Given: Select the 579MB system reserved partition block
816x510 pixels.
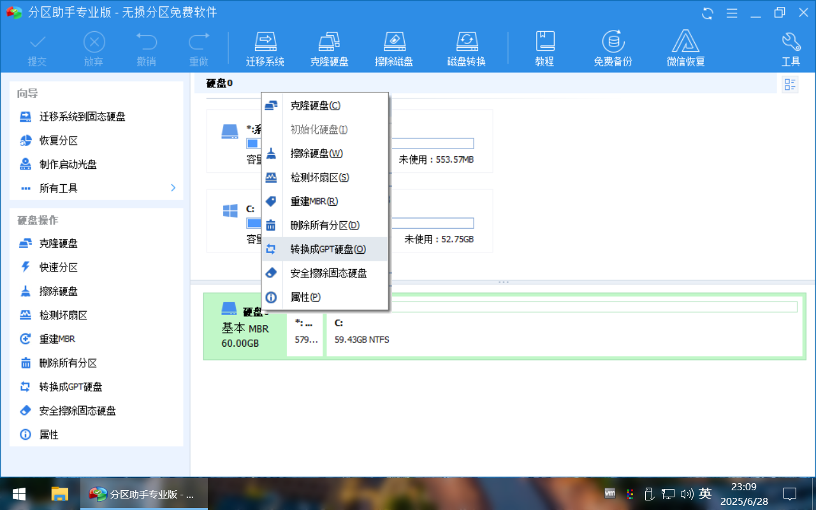Looking at the screenshot, I should (305, 335).
